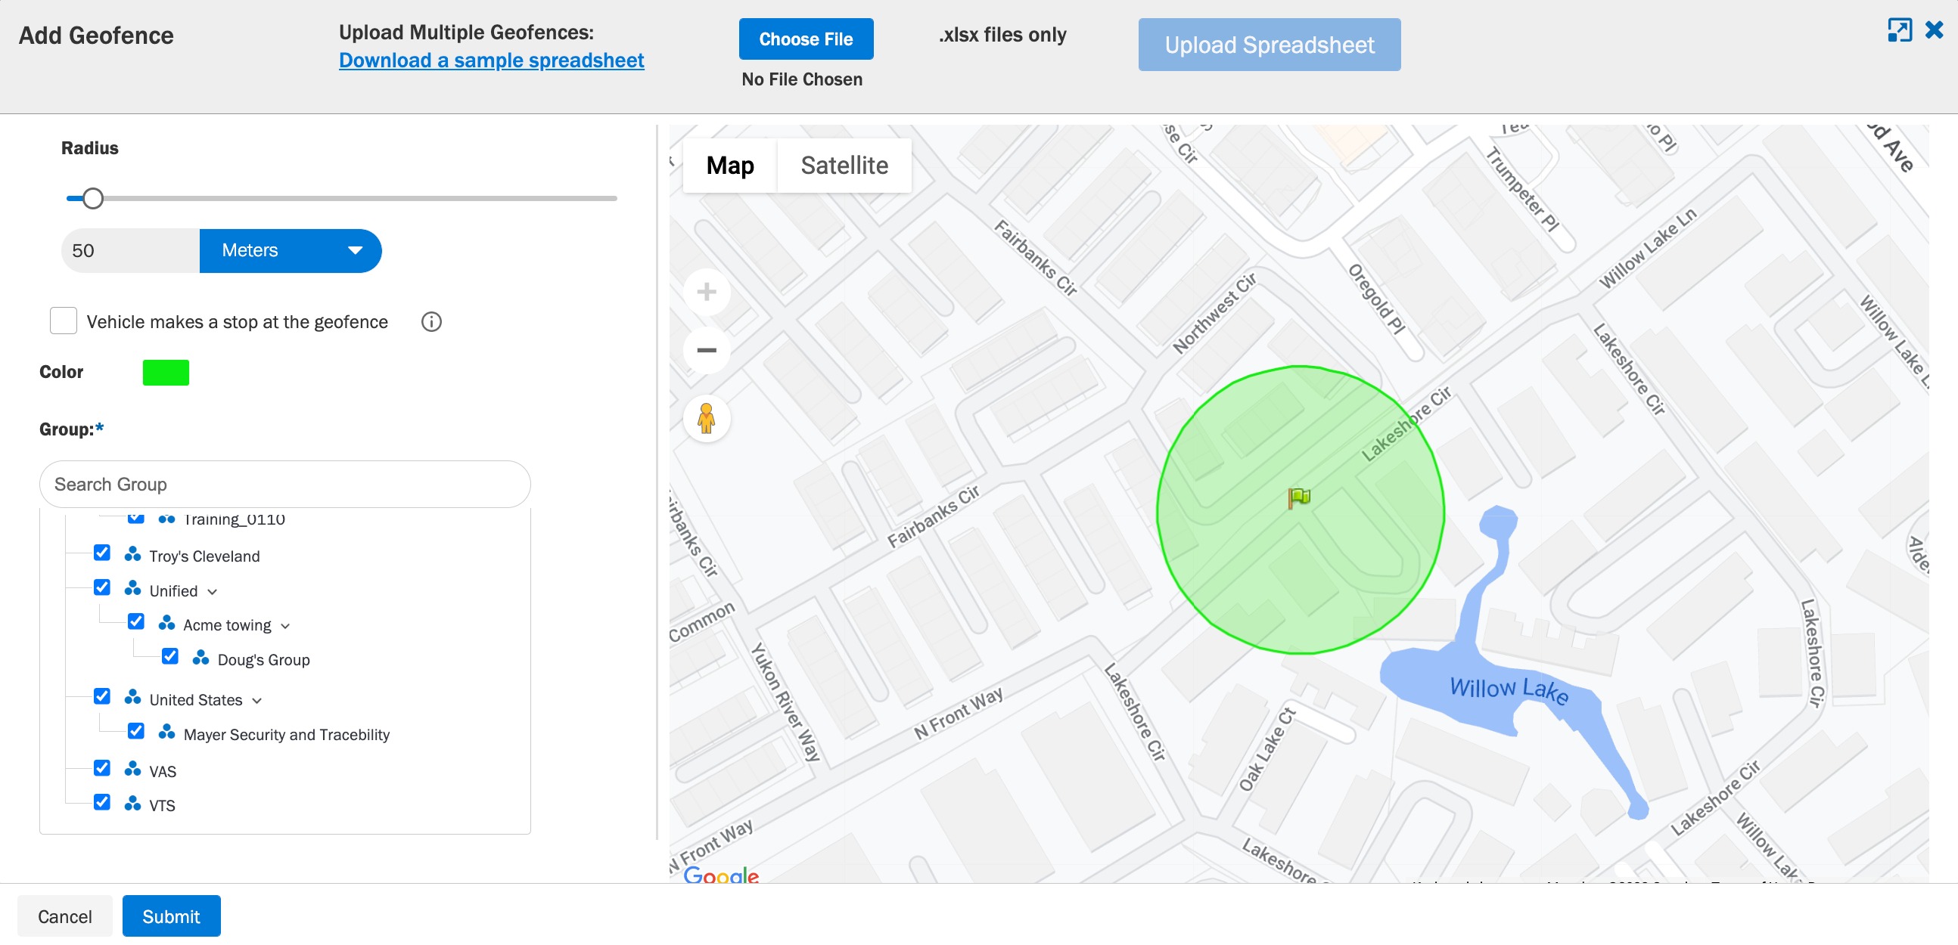1958x945 pixels.
Task: Click the radius value input field
Action: (131, 252)
